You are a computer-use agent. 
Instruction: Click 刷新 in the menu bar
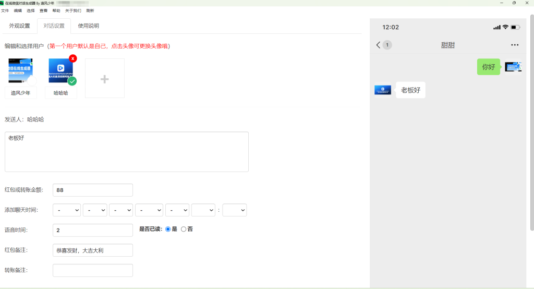tap(90, 10)
